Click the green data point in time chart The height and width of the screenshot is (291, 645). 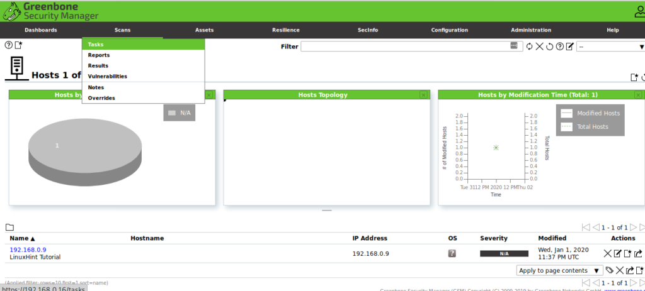point(496,147)
